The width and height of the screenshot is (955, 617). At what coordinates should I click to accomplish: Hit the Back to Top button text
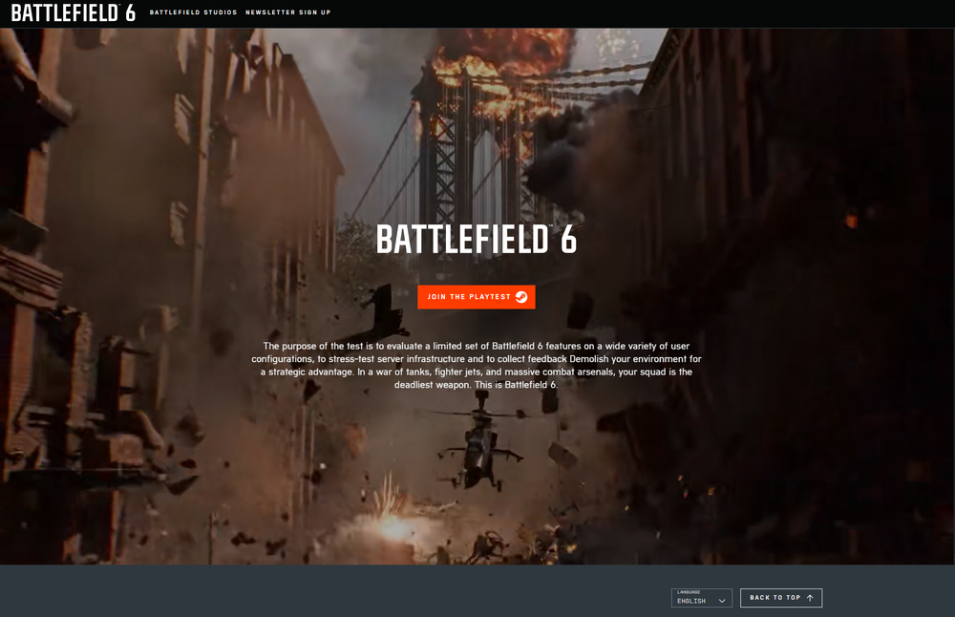coord(775,598)
